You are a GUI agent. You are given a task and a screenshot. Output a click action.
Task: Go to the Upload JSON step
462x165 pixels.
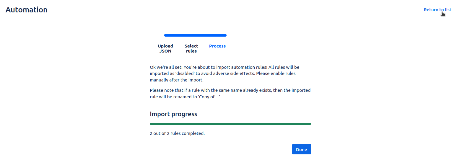point(165,48)
